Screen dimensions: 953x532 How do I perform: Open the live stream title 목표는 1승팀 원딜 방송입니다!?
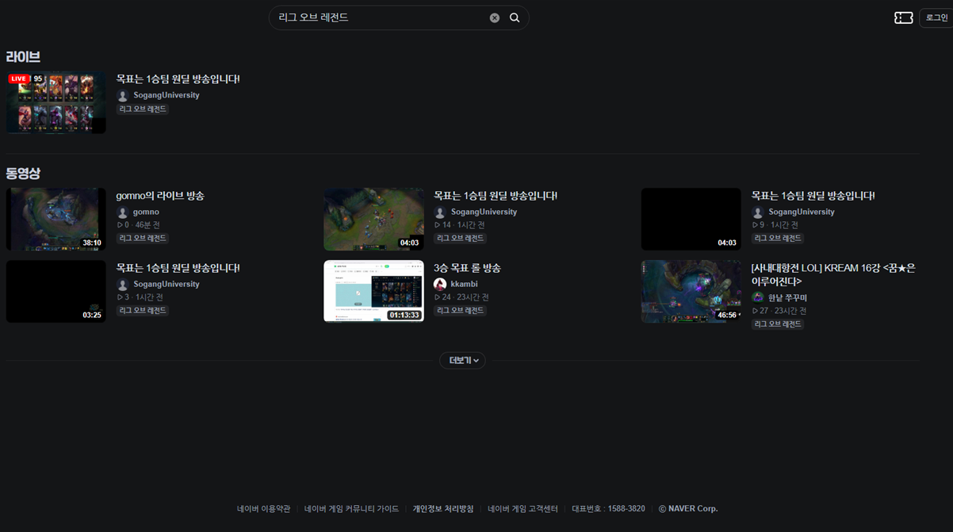pyautogui.click(x=178, y=79)
